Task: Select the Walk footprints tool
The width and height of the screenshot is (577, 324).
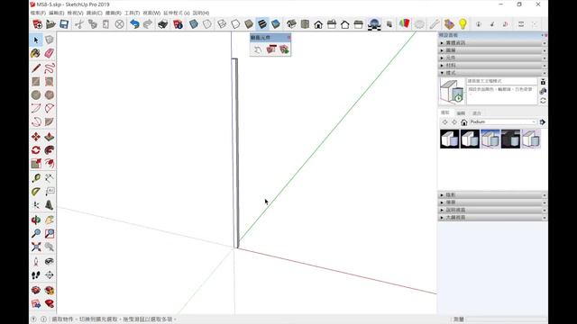Action: point(36,274)
